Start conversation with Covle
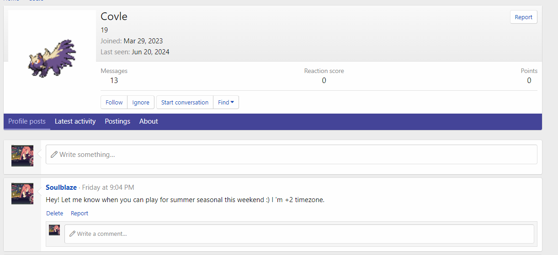 click(x=185, y=102)
